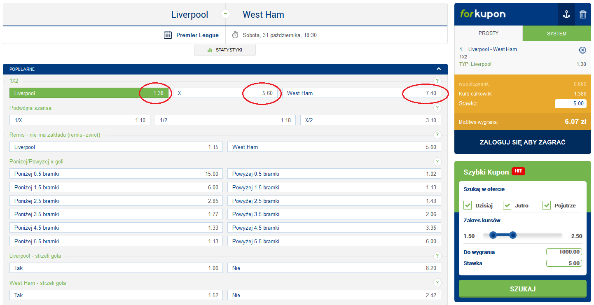Select Poniżej 3.5 bramki at 1.77
The height and width of the screenshot is (305, 594).
(116, 214)
